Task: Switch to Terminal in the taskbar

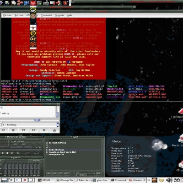Action: (x=119, y=180)
